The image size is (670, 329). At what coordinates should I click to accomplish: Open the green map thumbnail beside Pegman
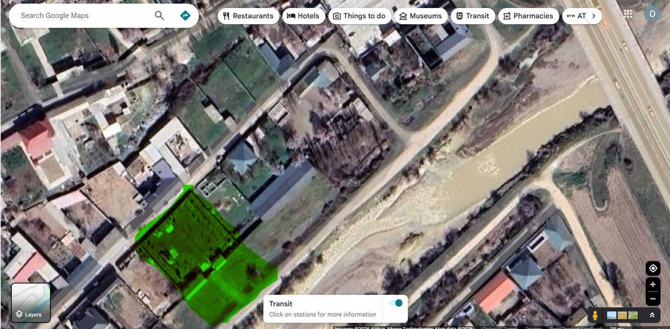tap(633, 316)
